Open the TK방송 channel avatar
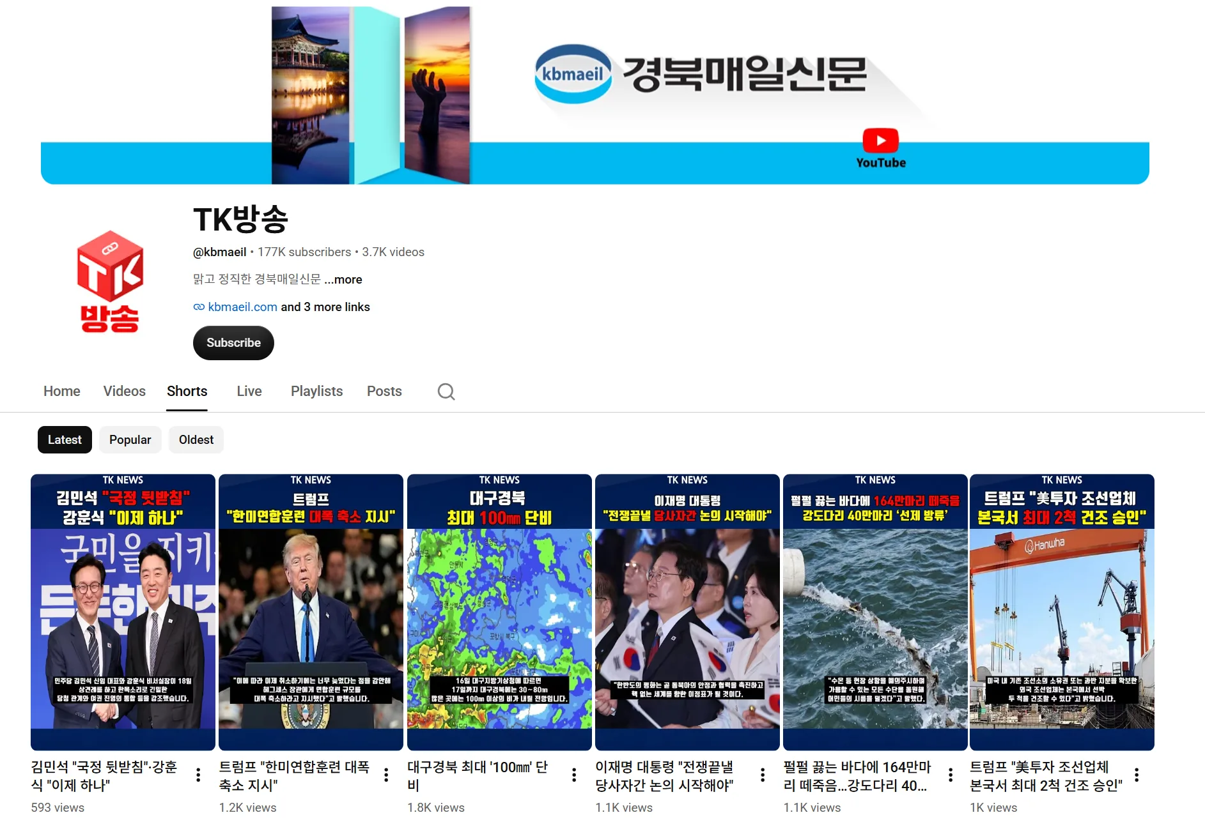The width and height of the screenshot is (1205, 822). click(110, 282)
